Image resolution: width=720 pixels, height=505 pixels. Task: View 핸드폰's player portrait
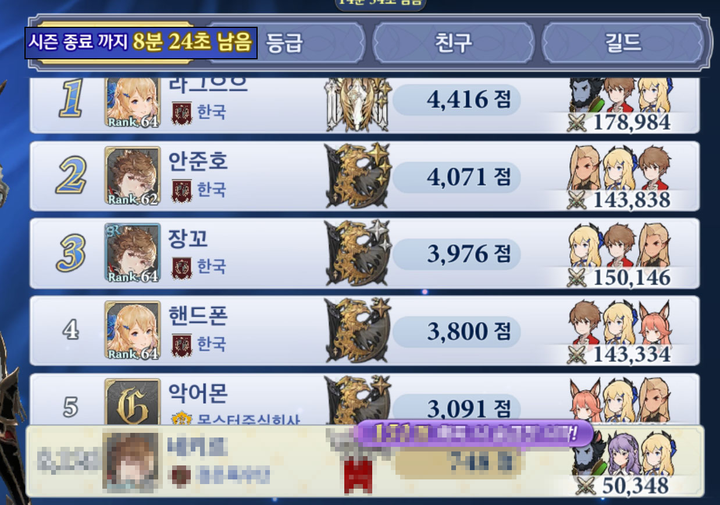click(x=133, y=330)
